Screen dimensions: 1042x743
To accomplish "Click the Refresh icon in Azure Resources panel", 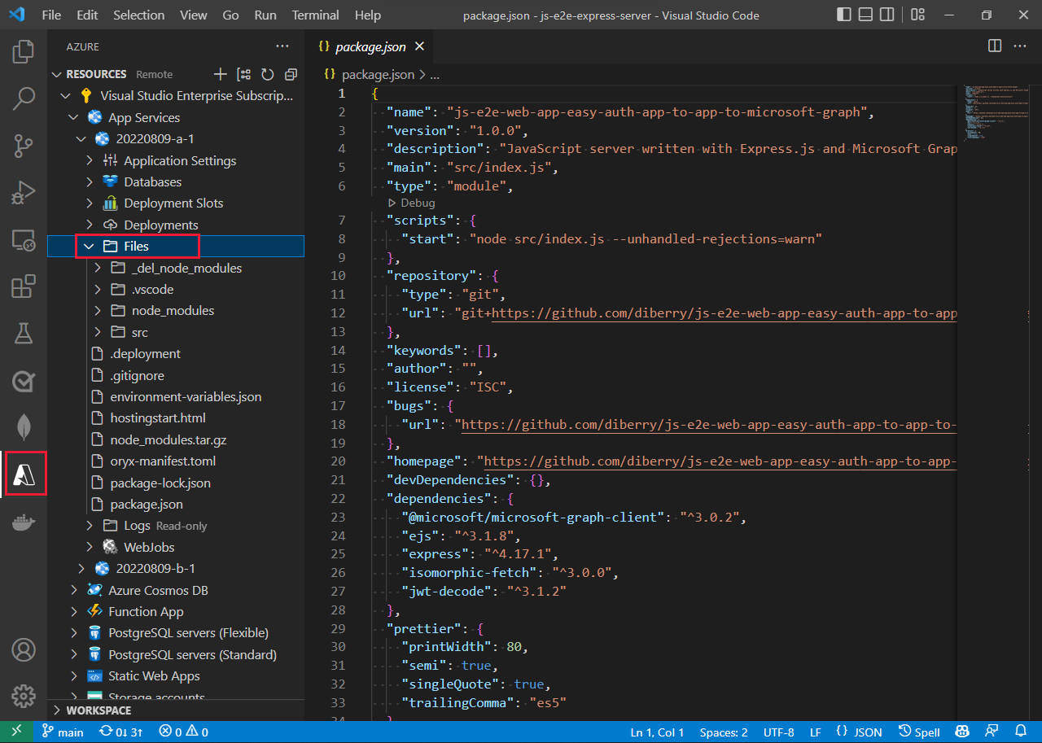I will [x=267, y=74].
